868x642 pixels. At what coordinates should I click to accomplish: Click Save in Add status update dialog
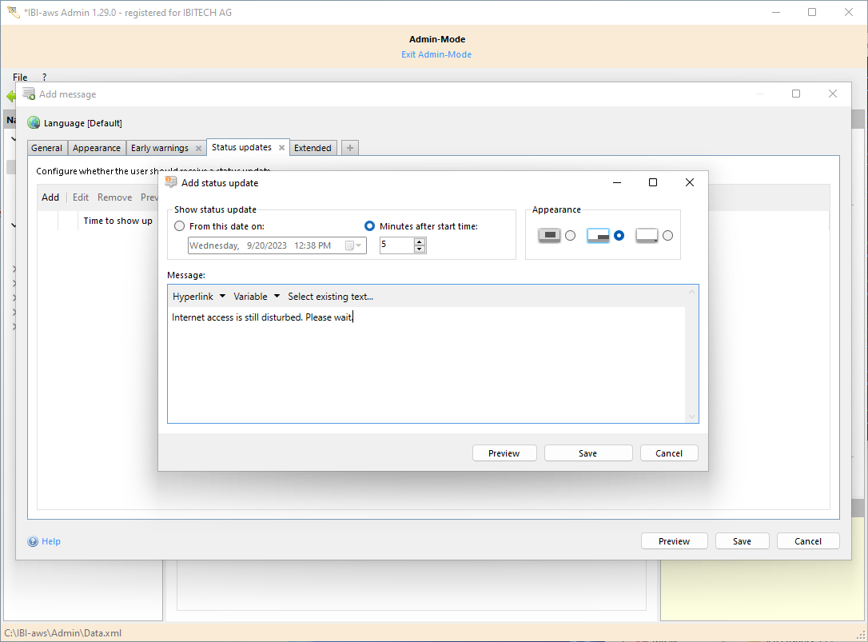tap(587, 453)
